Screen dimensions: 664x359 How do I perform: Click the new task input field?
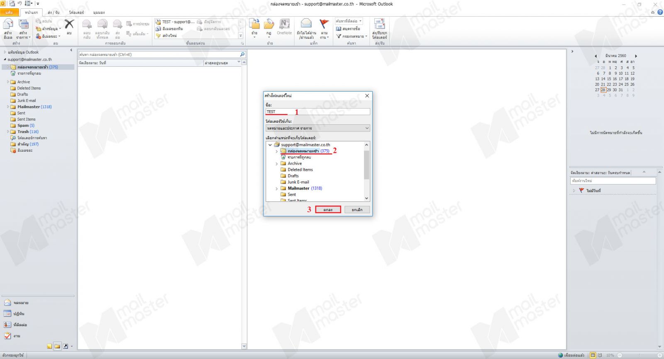point(613,181)
